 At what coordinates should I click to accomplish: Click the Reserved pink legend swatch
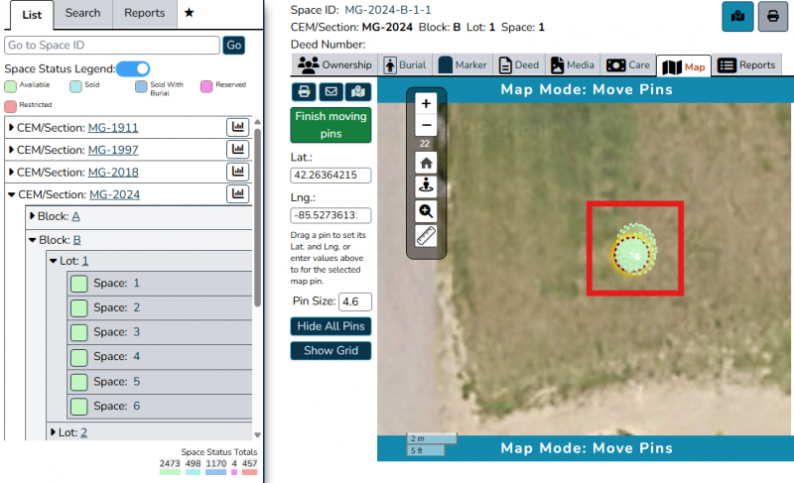[x=206, y=86]
